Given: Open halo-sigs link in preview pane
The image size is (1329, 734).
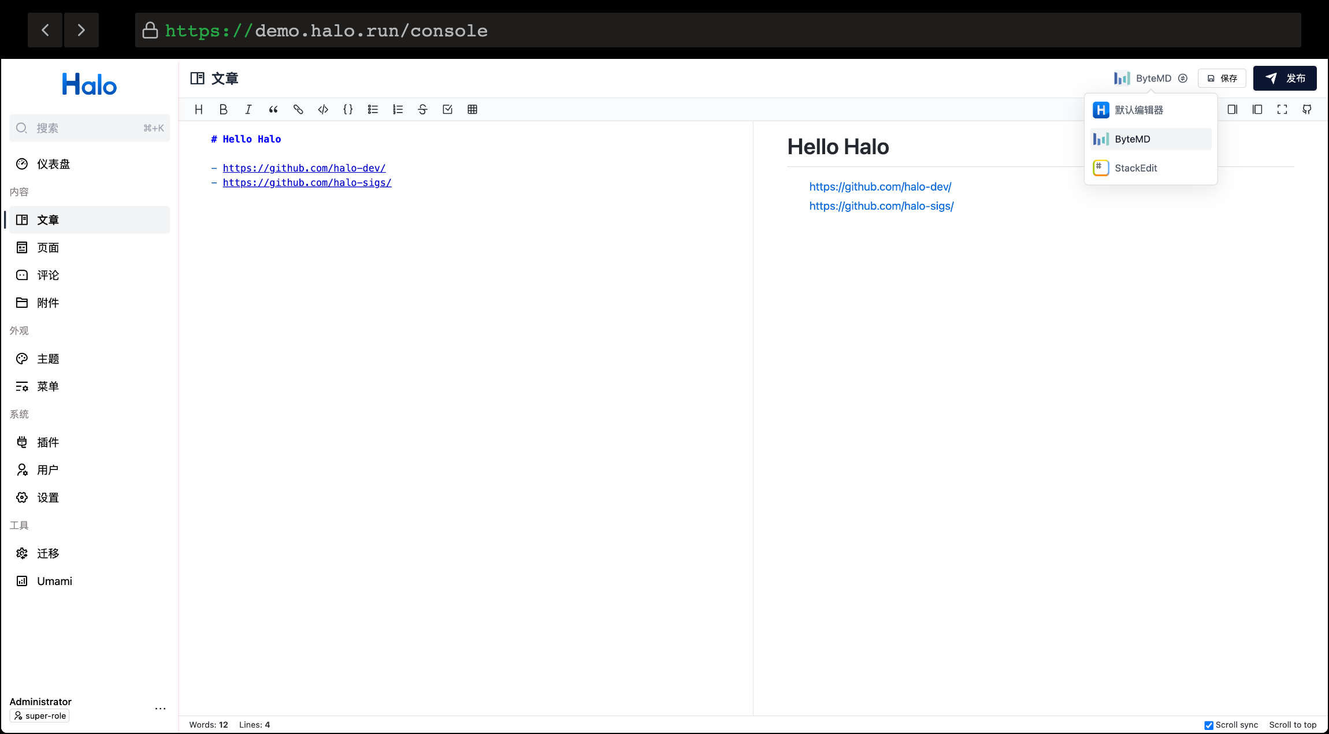Looking at the screenshot, I should 881,206.
